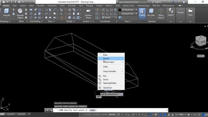Select the Move Gizmo tool

click(x=161, y=13)
